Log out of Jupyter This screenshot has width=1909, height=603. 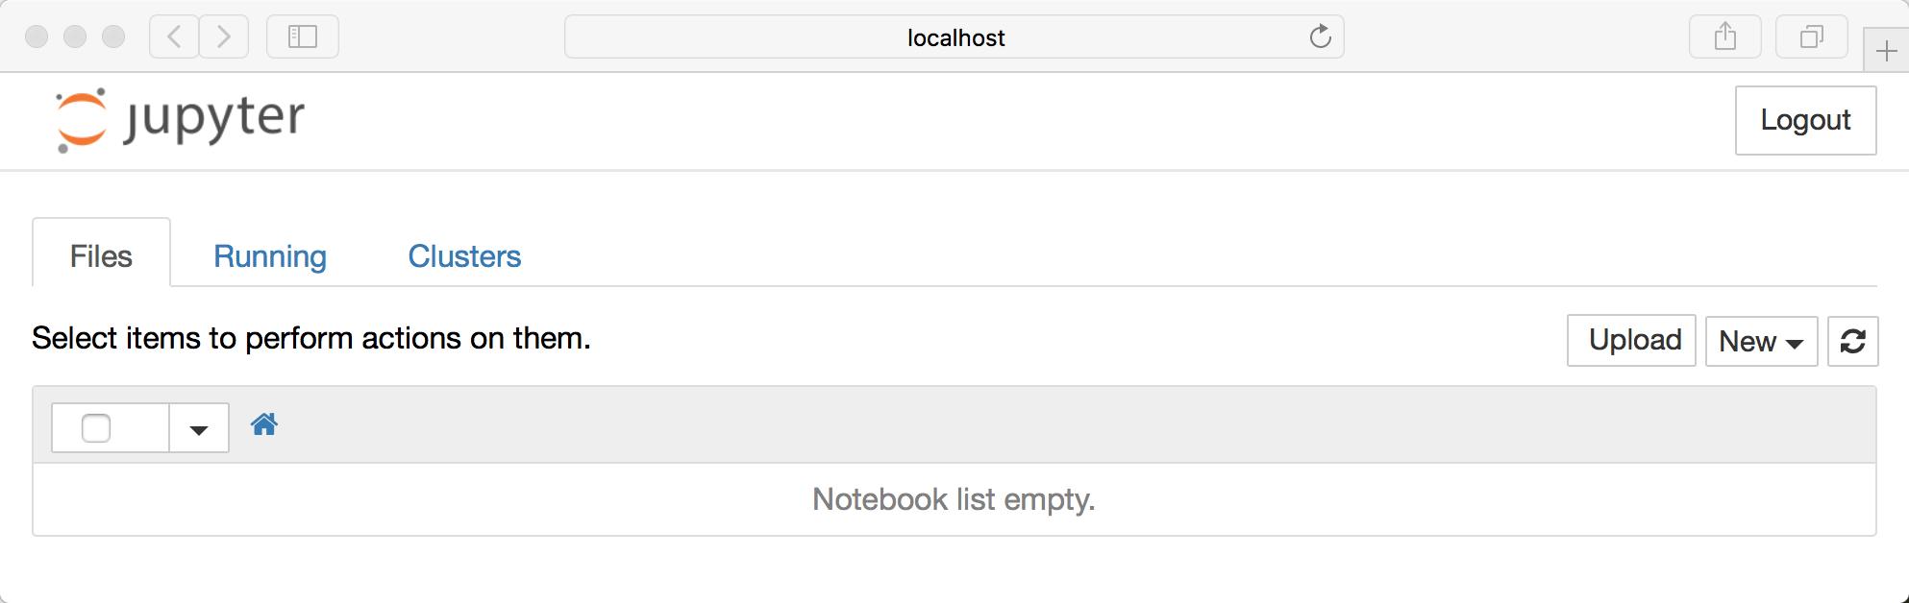coord(1805,120)
